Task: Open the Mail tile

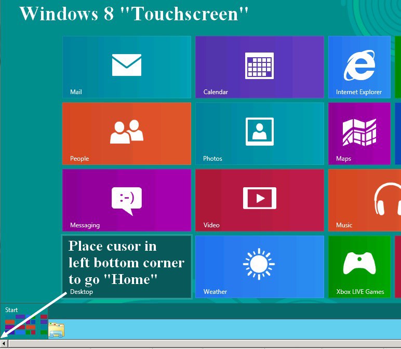Action: 127,67
